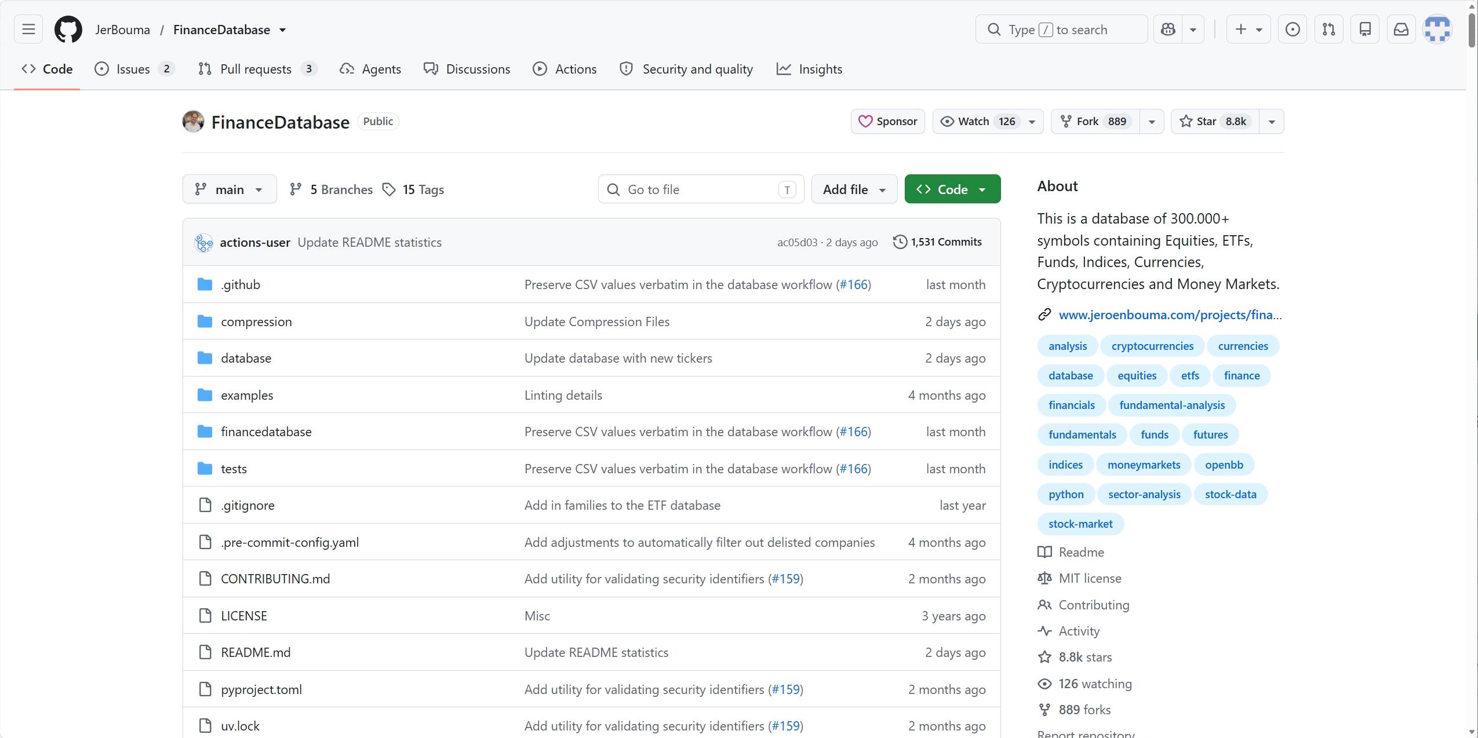The height and width of the screenshot is (738, 1478).
Task: Open the 889 forks icon in About
Action: (x=1044, y=710)
